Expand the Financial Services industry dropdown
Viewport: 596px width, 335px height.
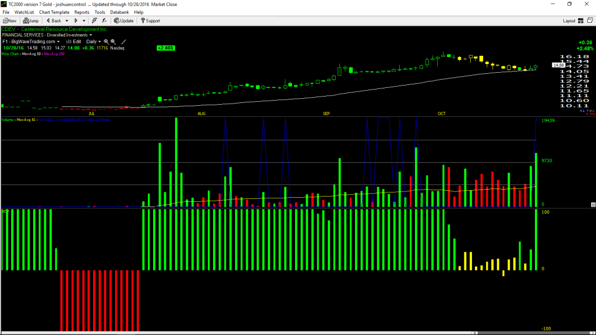point(91,35)
